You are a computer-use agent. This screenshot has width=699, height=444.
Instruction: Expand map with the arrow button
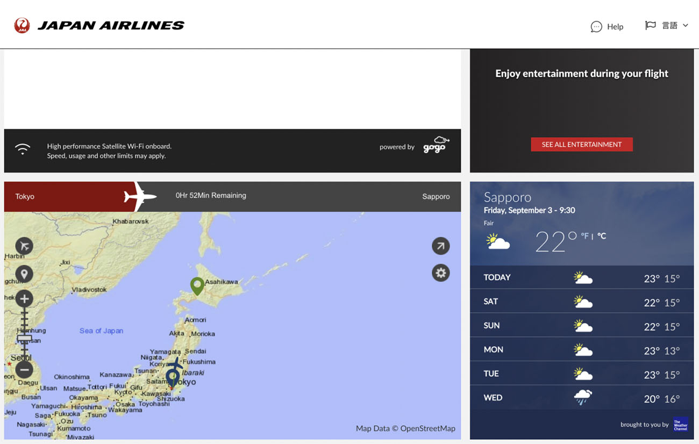coord(441,246)
